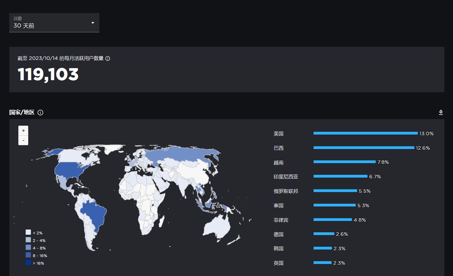Select the 泰国 country label

tap(278, 205)
